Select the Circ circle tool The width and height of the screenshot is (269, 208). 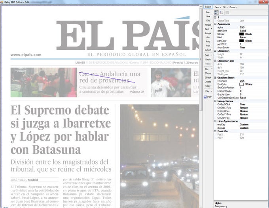click(208, 21)
